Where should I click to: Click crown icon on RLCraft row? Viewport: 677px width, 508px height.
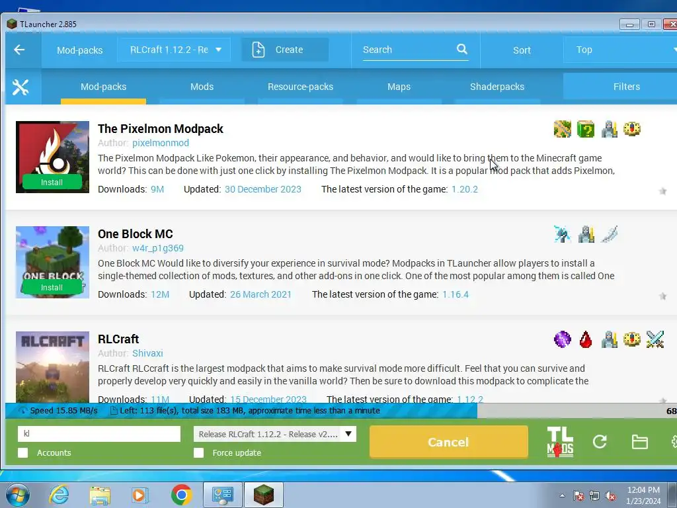click(631, 339)
